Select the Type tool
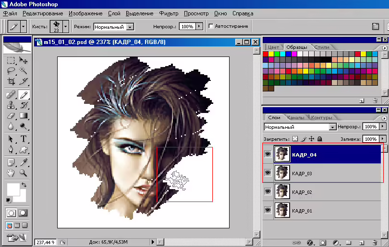389x247 pixels. click(x=24, y=139)
